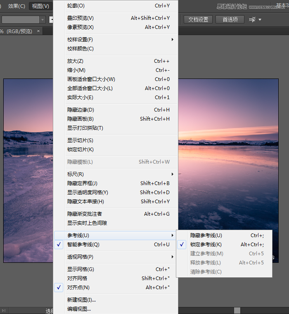Expand the 标尺(R) submenu
This screenshot has height=314, width=289.
(x=116, y=174)
